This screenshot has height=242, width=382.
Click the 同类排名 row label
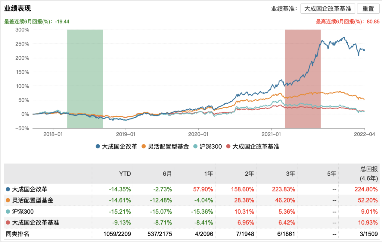click(18, 234)
